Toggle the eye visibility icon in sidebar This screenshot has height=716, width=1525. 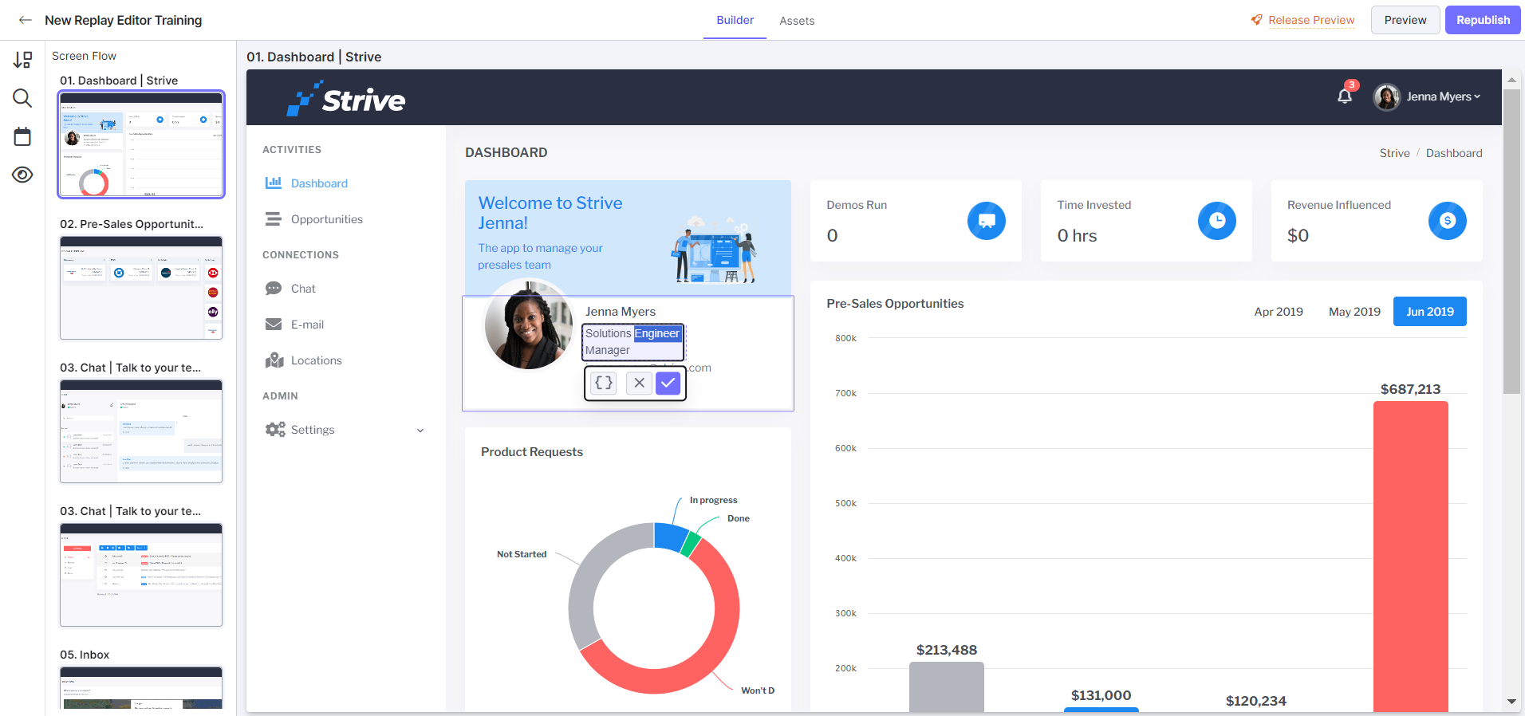[x=22, y=175]
